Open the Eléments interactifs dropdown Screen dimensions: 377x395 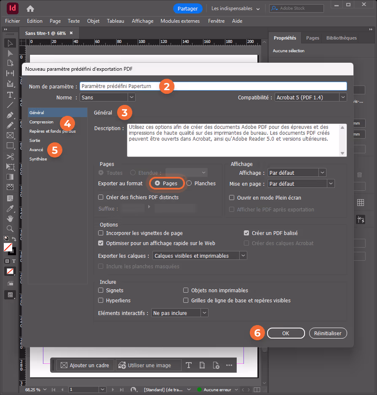[180, 313]
